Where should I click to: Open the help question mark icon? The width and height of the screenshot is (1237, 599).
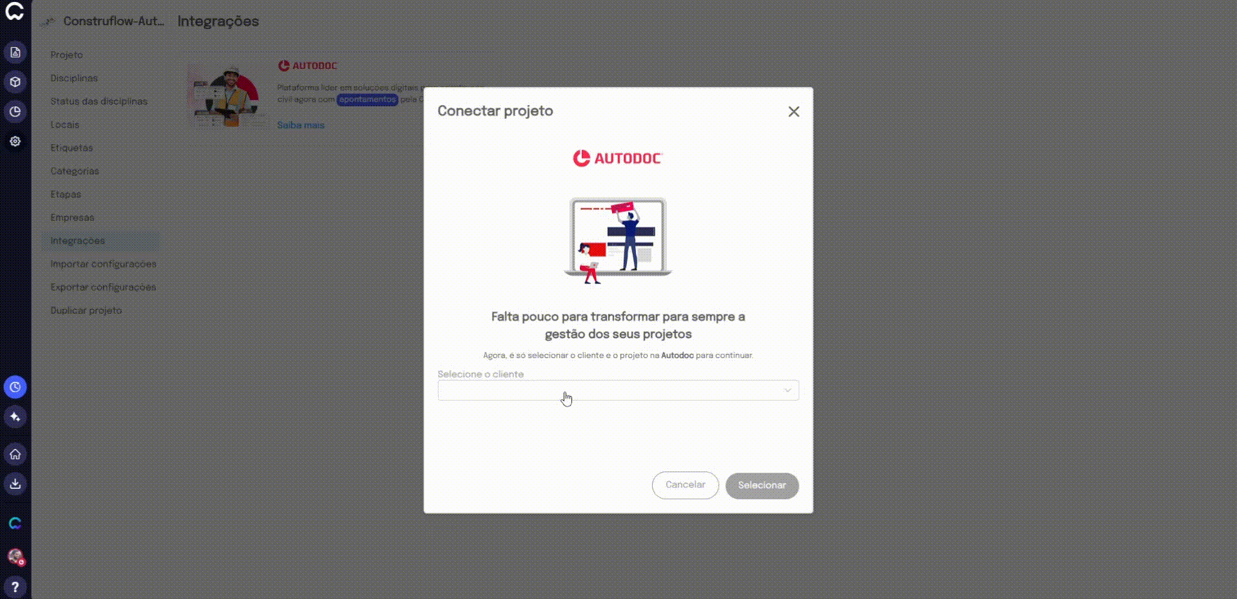point(15,587)
